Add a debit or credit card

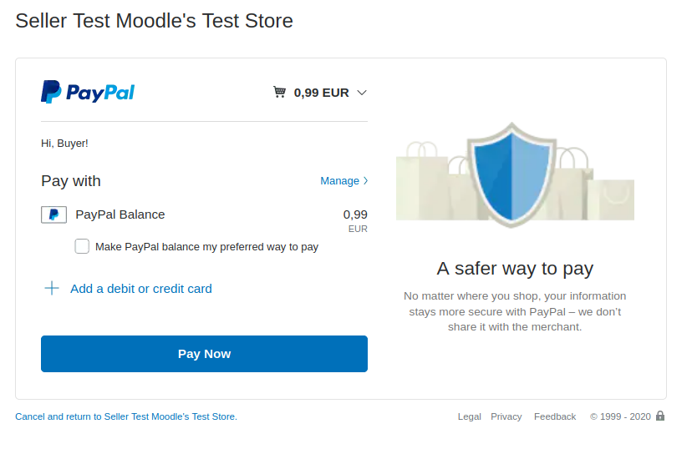tap(141, 289)
